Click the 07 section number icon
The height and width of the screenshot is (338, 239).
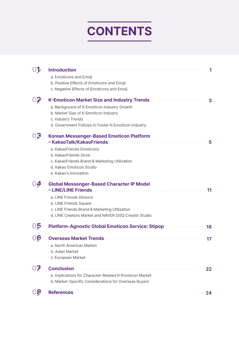37,268
